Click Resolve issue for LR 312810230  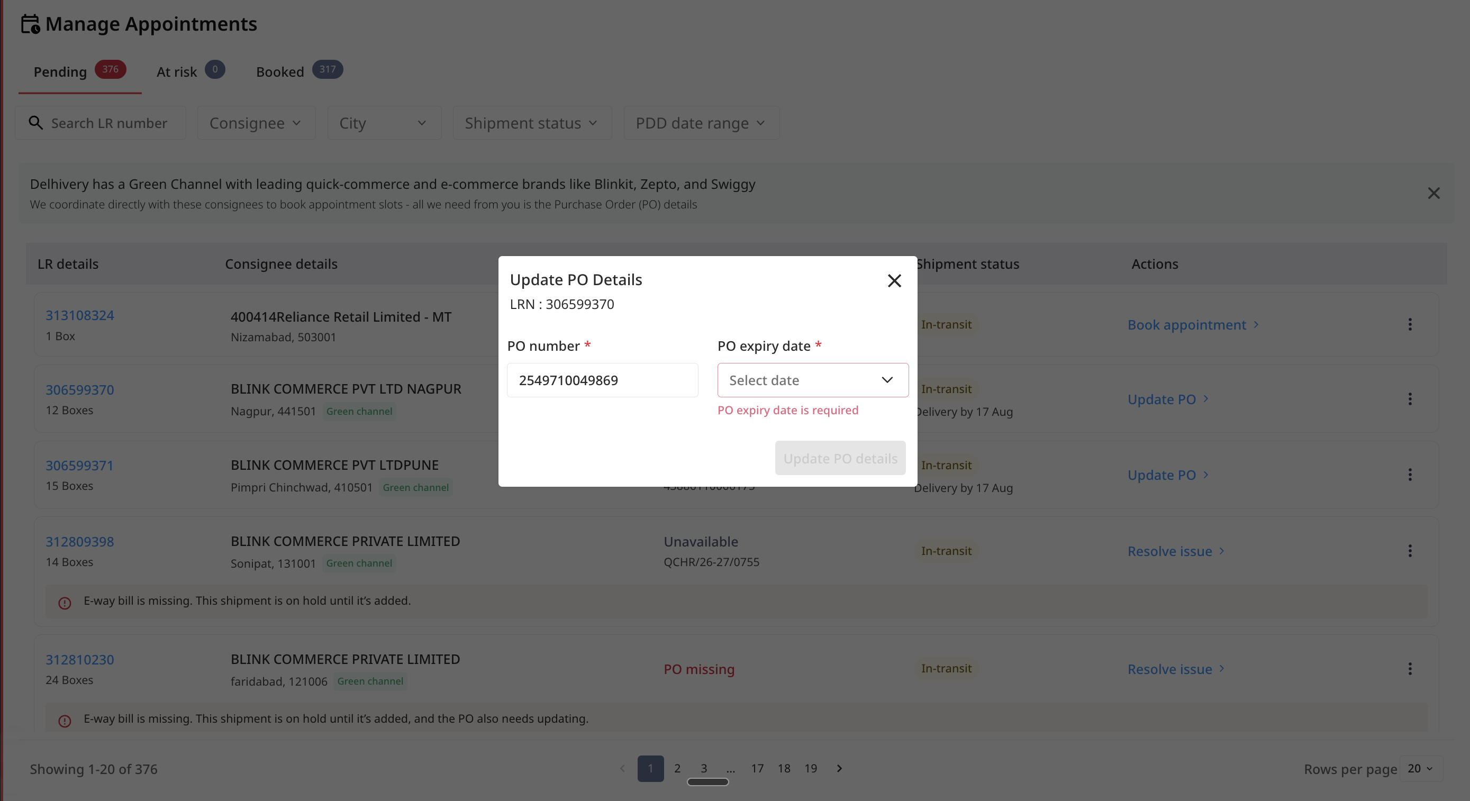(x=1176, y=669)
